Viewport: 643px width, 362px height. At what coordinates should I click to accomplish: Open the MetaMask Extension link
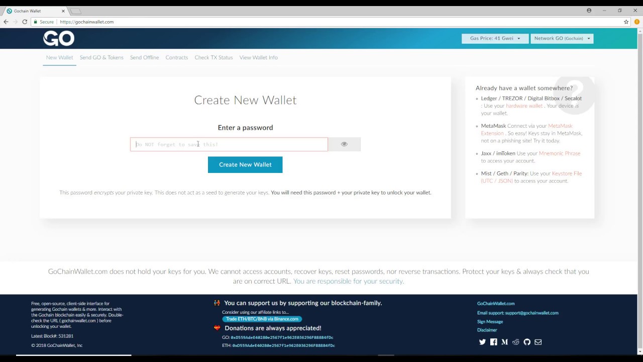tap(526, 130)
